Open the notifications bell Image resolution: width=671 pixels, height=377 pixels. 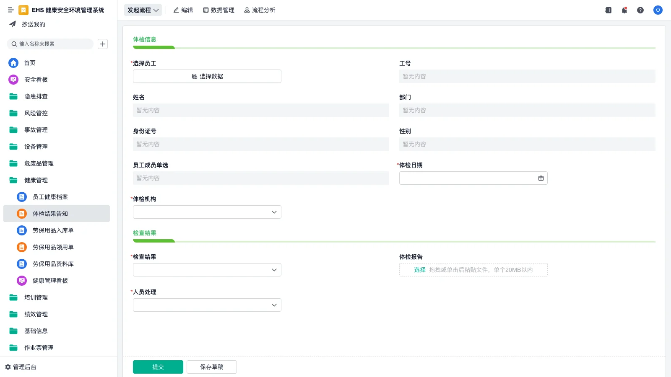point(624,10)
